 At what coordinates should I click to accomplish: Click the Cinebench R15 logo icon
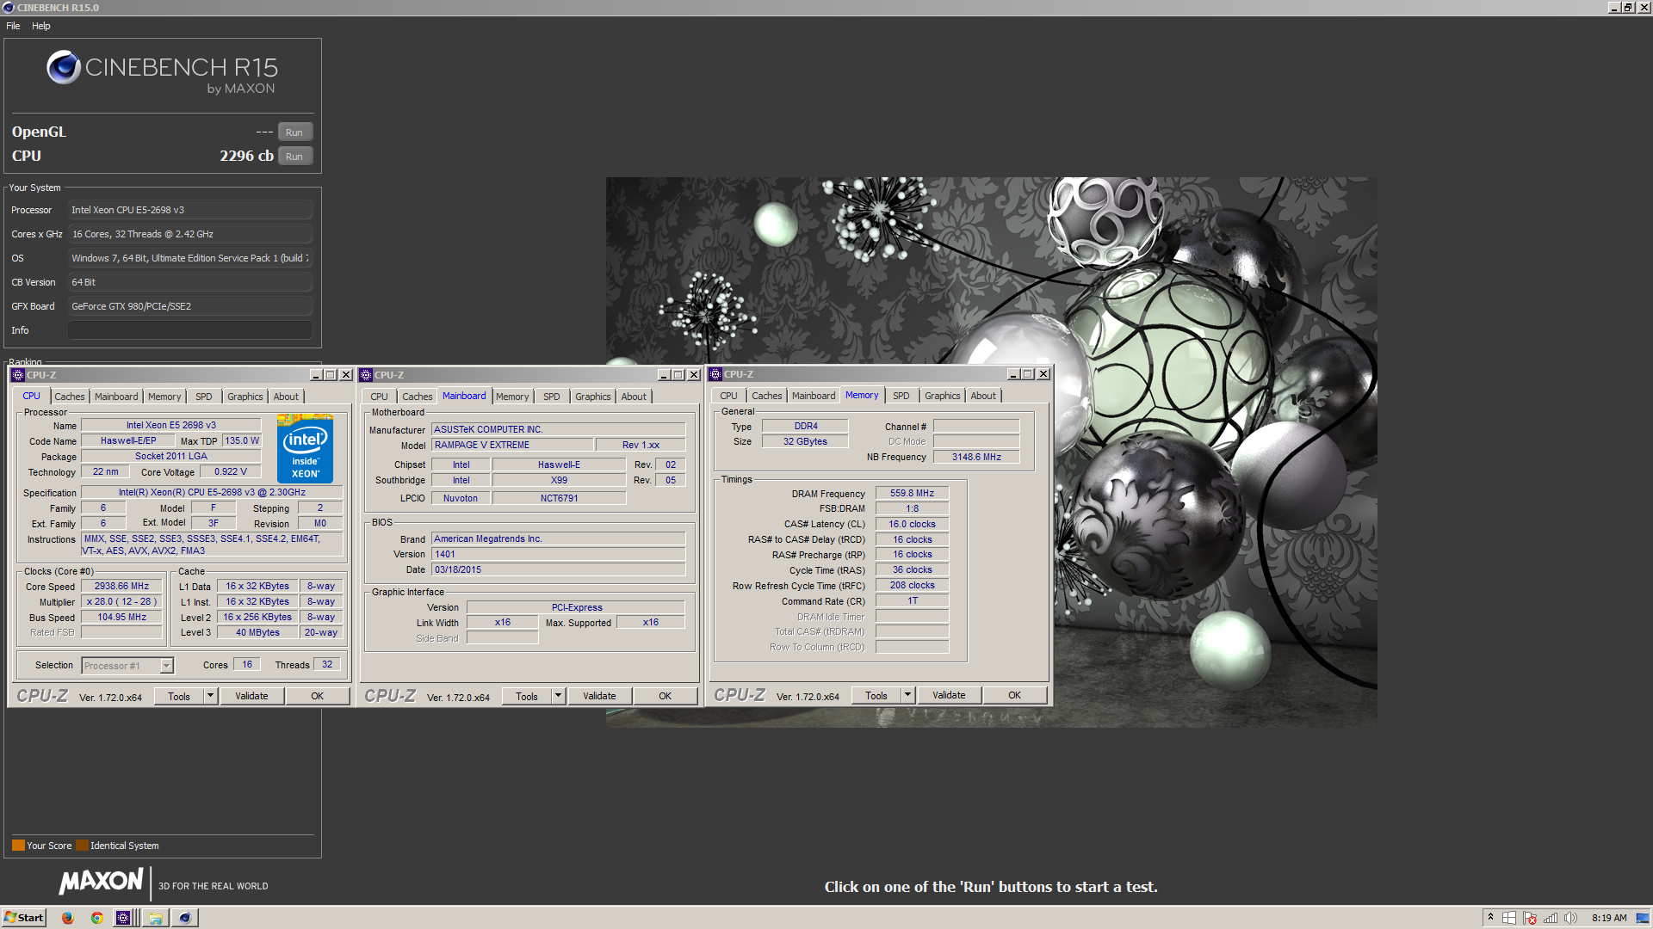point(64,67)
